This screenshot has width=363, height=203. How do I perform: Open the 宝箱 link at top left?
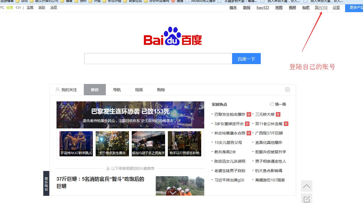point(30,7)
